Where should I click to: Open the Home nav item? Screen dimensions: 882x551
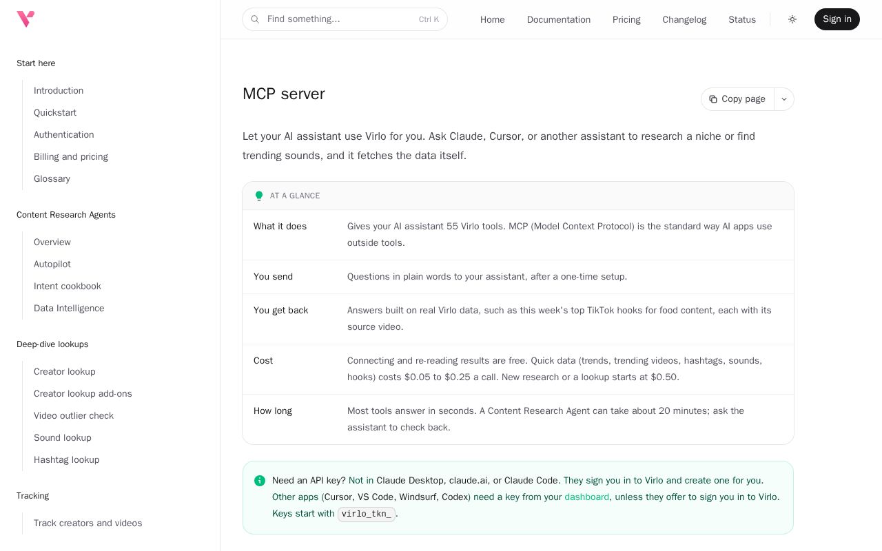493,19
